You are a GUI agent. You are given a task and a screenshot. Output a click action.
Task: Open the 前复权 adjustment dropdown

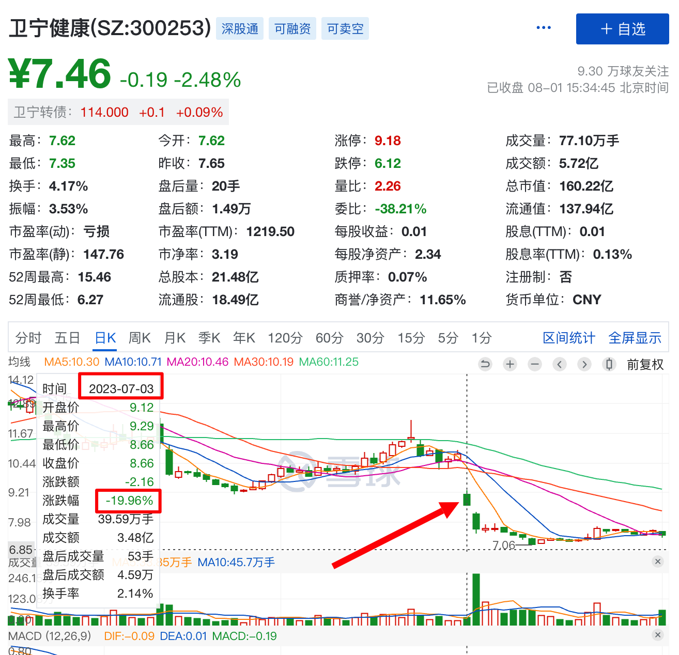tap(645, 365)
